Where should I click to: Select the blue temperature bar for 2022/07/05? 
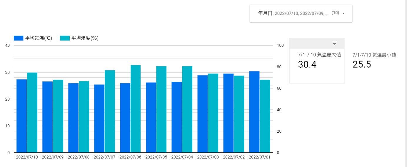(x=151, y=117)
